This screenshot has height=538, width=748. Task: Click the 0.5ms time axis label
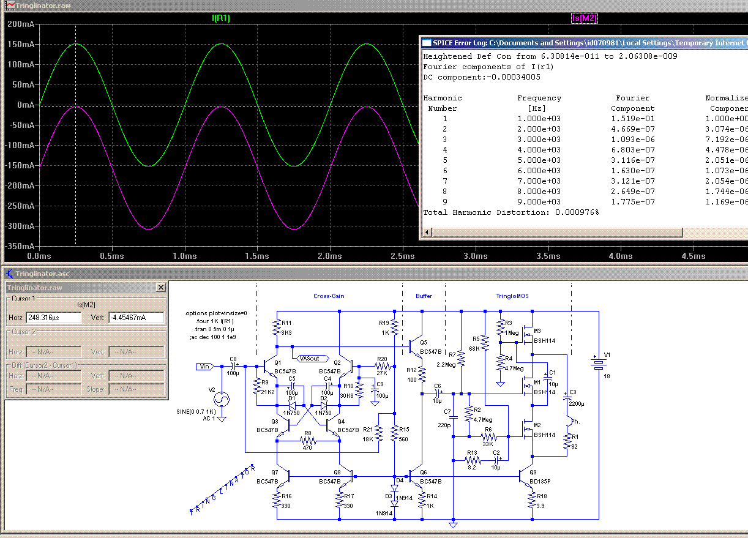click(x=111, y=256)
